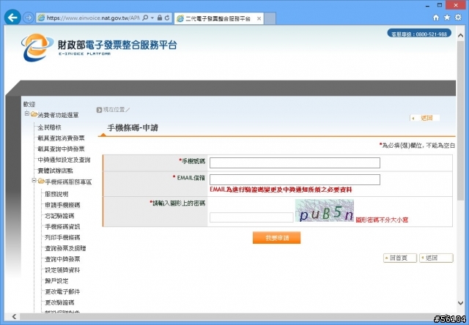The image size is (469, 325).
Task: Collapse the 消費者功能選單 tree node
Action: [x=27, y=113]
